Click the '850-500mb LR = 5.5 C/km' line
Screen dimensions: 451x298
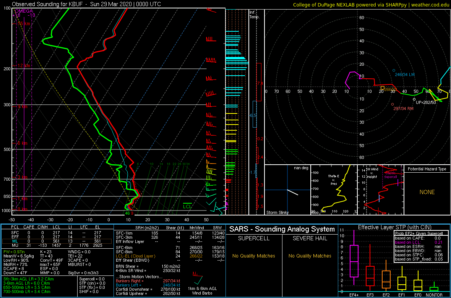(x=27, y=287)
